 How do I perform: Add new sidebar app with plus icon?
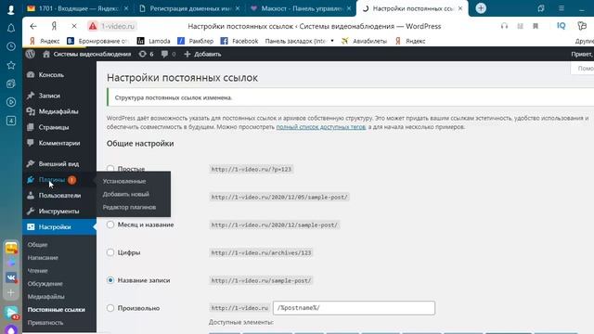pos(11,293)
